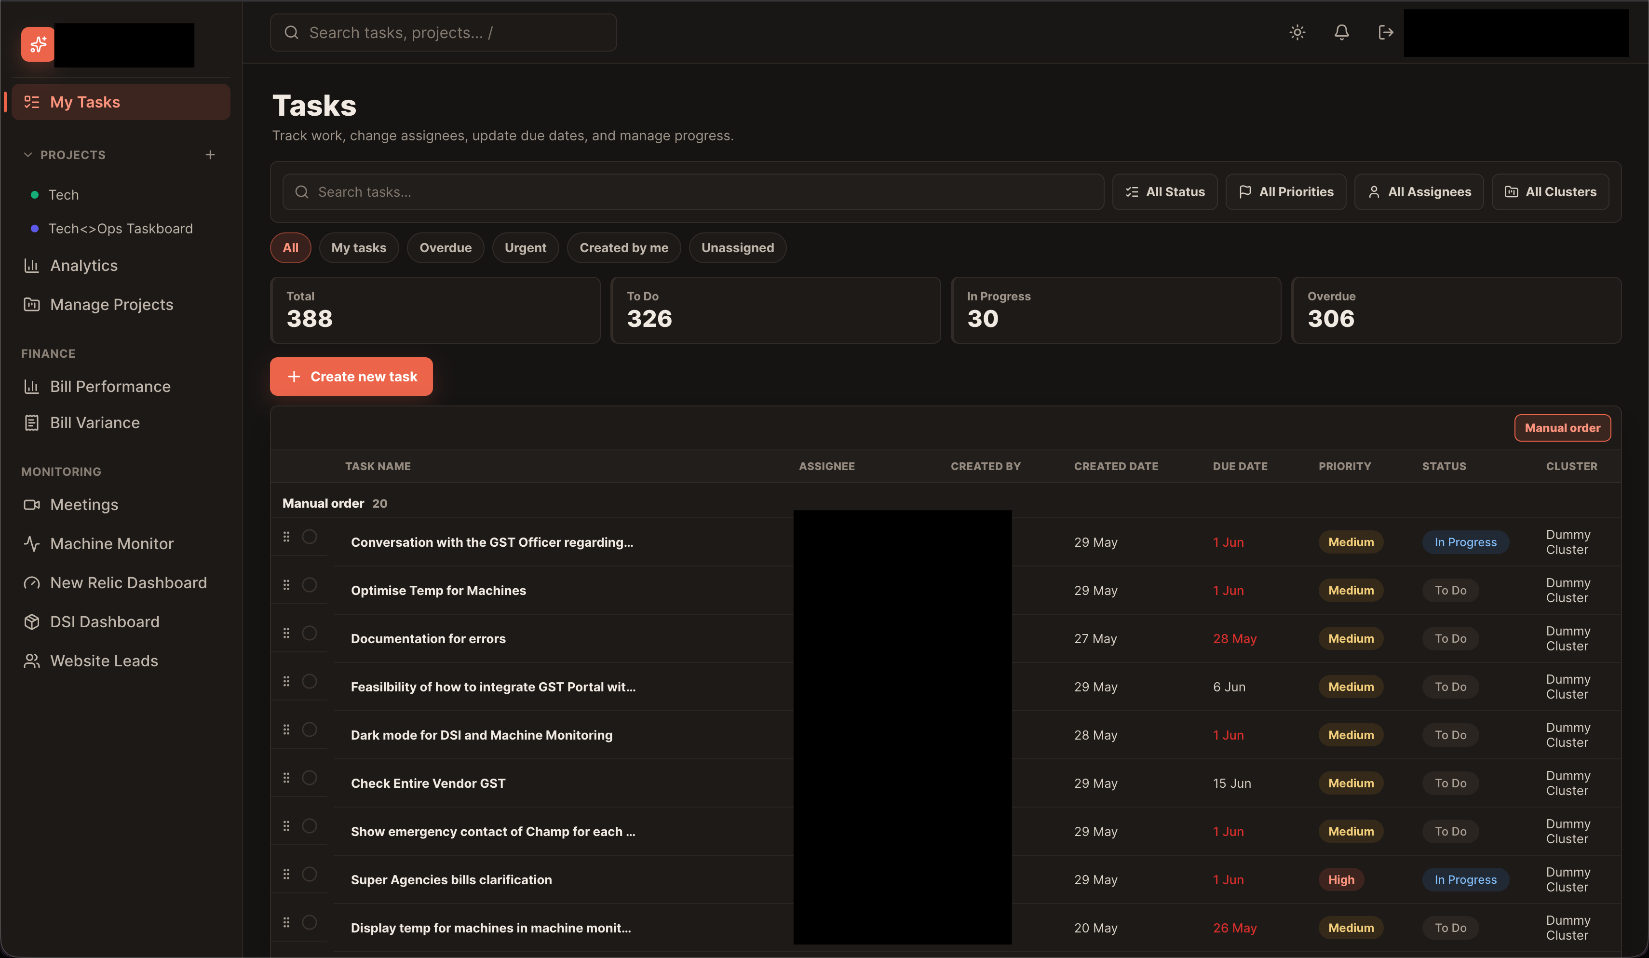
Task: Click the Search tasks input field
Action: (x=693, y=192)
